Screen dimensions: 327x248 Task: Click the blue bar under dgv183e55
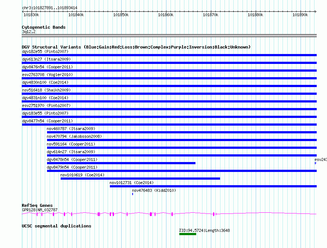(x=169, y=117)
